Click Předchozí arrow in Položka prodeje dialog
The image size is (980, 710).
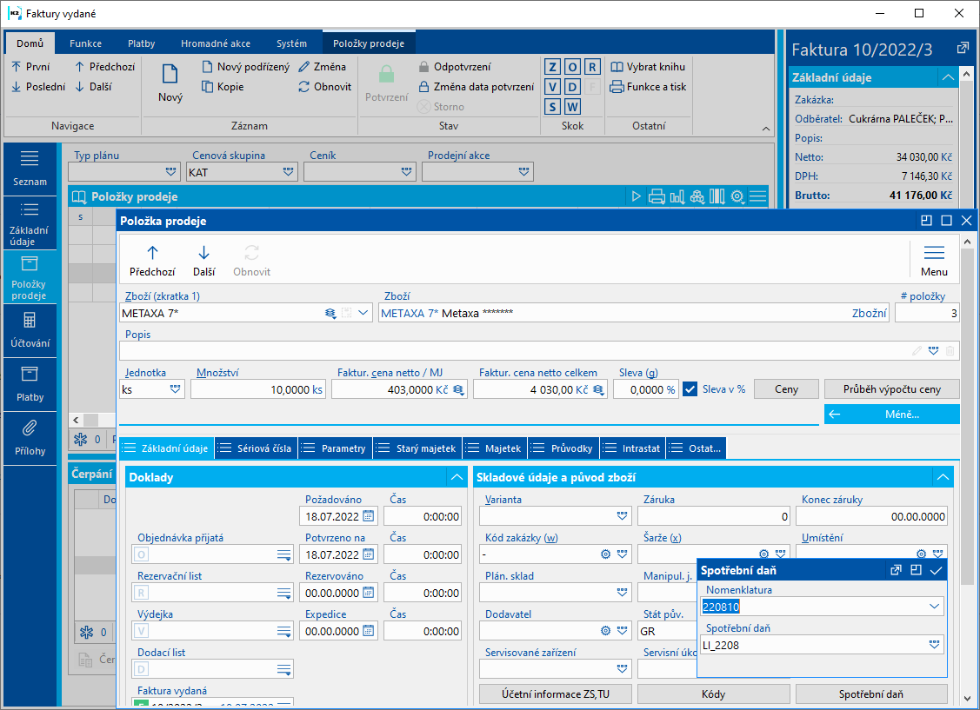point(152,261)
